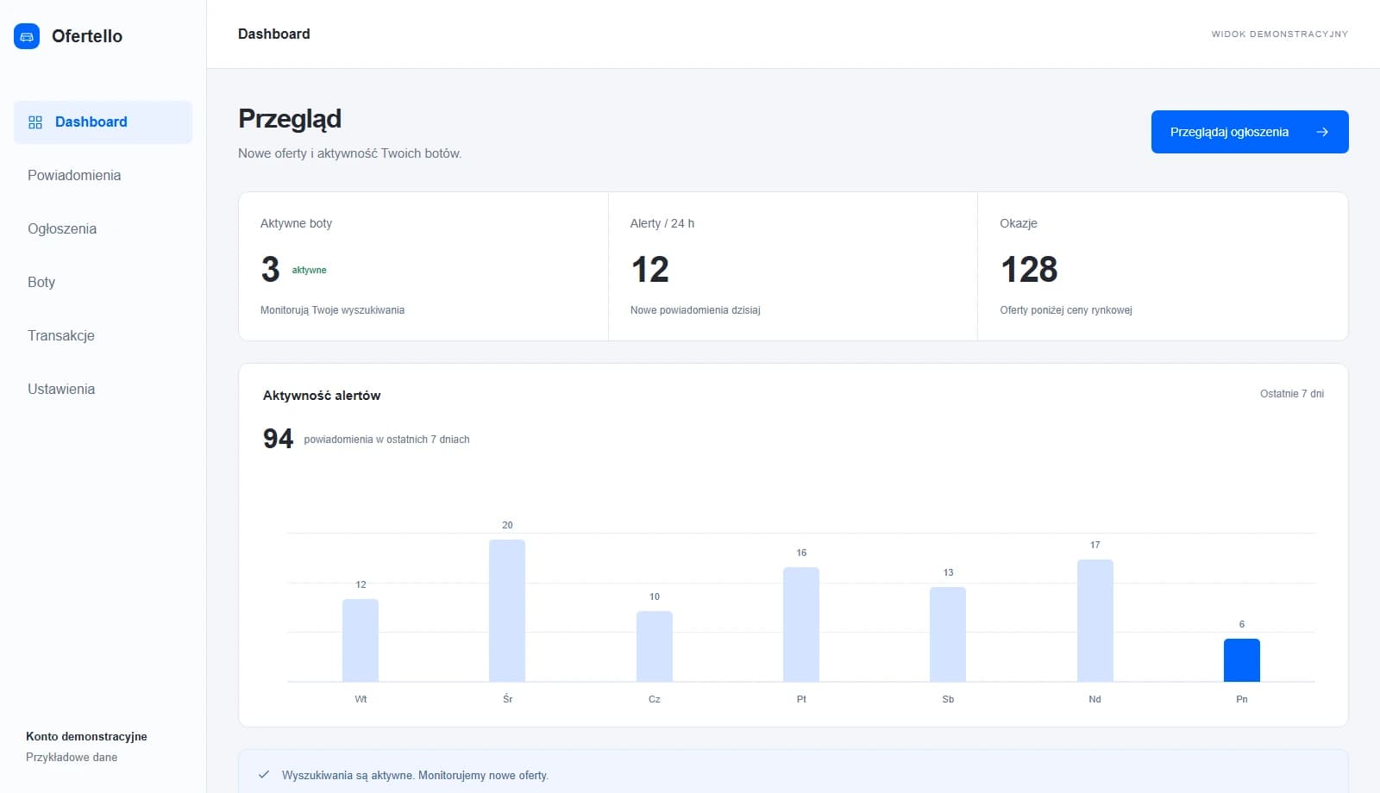Open the Dashboard sidebar item
This screenshot has width=1380, height=793.
click(x=103, y=122)
